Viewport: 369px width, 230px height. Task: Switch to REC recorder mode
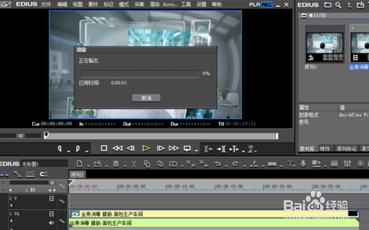tap(267, 5)
